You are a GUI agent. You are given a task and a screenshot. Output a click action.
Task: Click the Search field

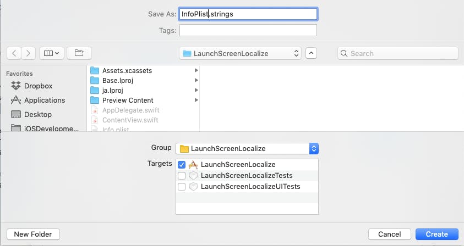tap(398, 53)
